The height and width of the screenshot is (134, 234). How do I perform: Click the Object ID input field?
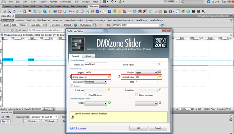pos(96,64)
